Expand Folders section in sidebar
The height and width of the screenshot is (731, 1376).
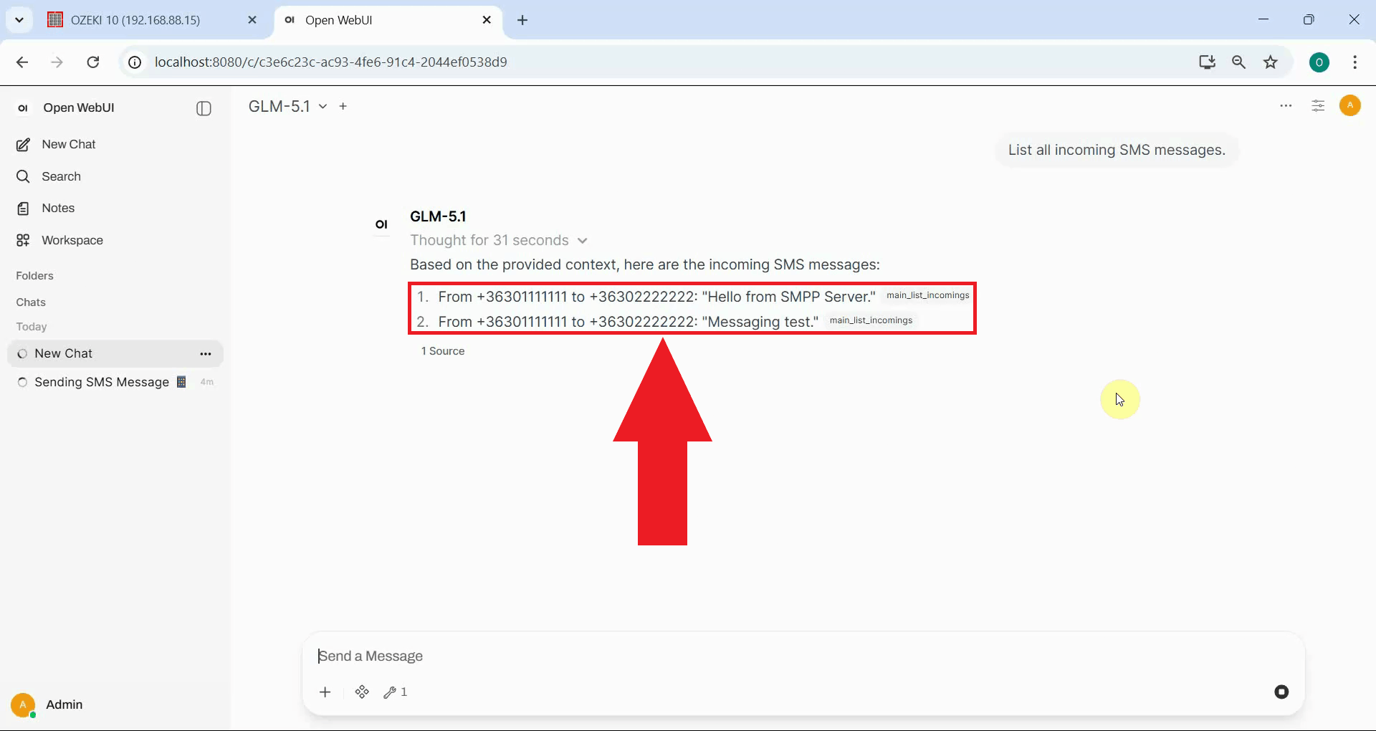34,276
